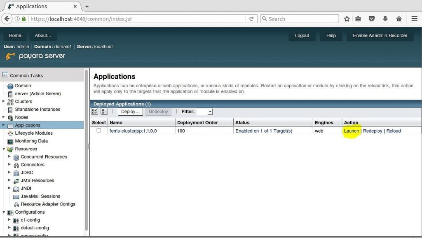Show site information with the info icon
422x238 pixels.
tap(17, 19)
